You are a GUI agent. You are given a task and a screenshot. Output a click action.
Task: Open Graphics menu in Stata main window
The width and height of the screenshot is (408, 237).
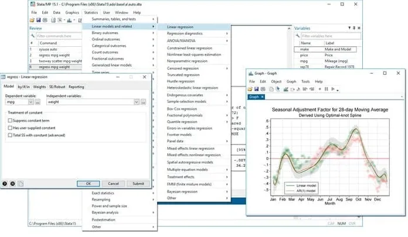pyautogui.click(x=72, y=12)
